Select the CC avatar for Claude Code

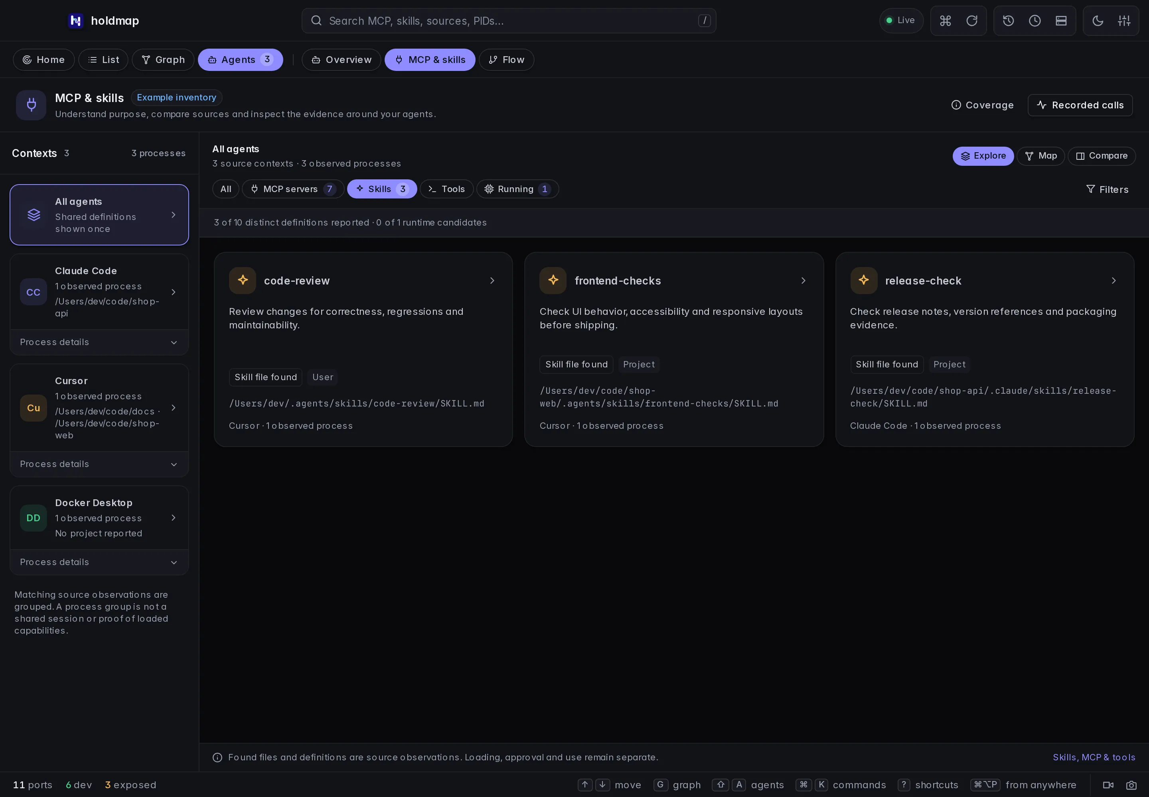pyautogui.click(x=34, y=292)
